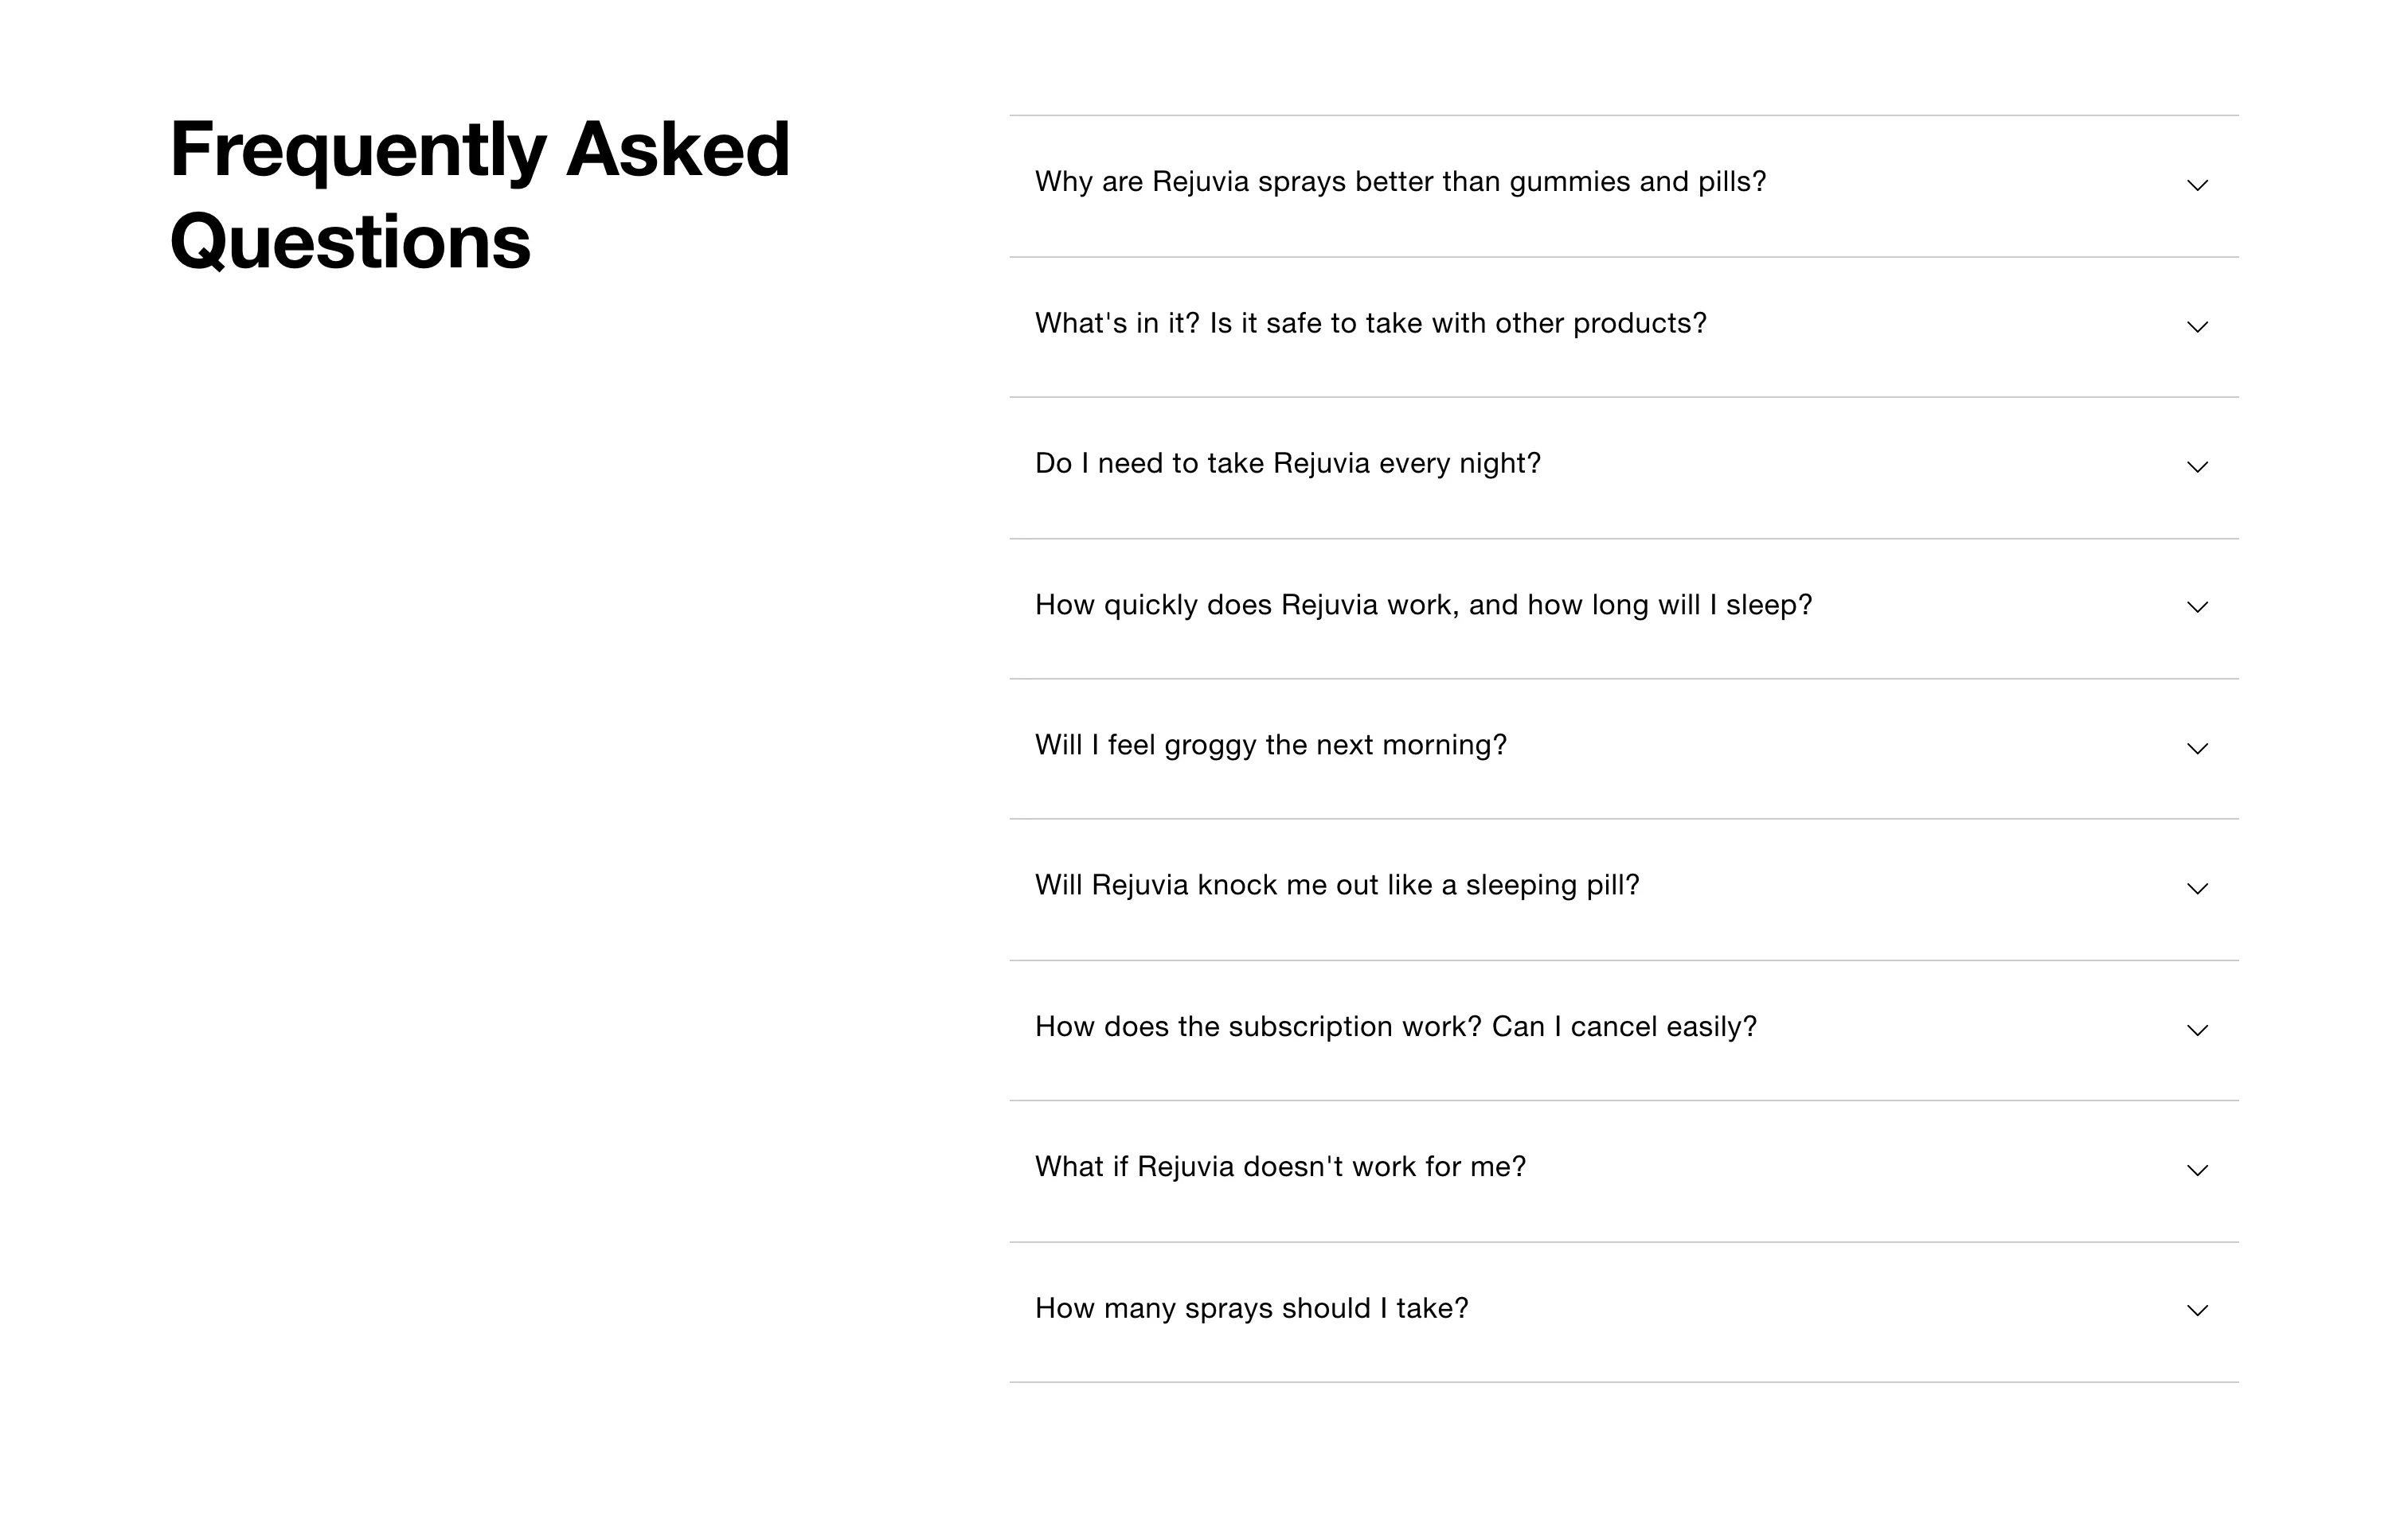The width and height of the screenshot is (2408, 1531).
Task: Click the arrow beside the nightly usage question
Action: coord(2196,466)
